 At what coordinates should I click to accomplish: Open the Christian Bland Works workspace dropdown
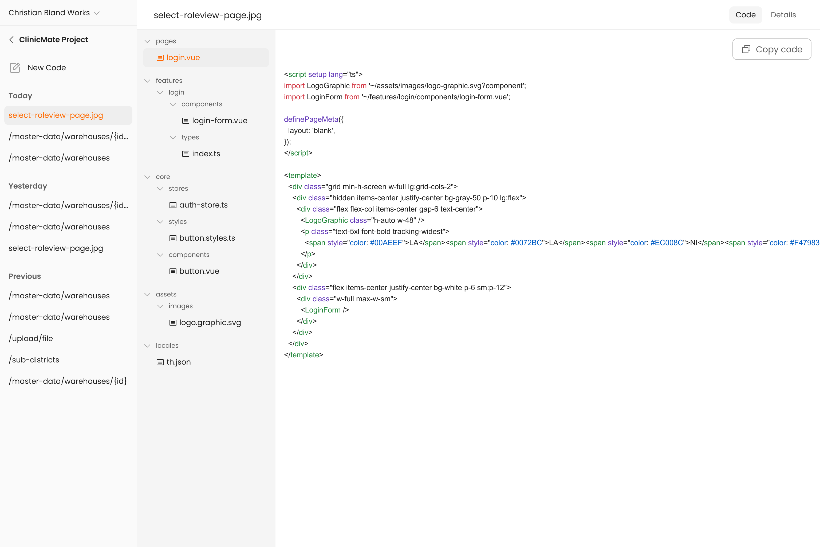pos(97,13)
